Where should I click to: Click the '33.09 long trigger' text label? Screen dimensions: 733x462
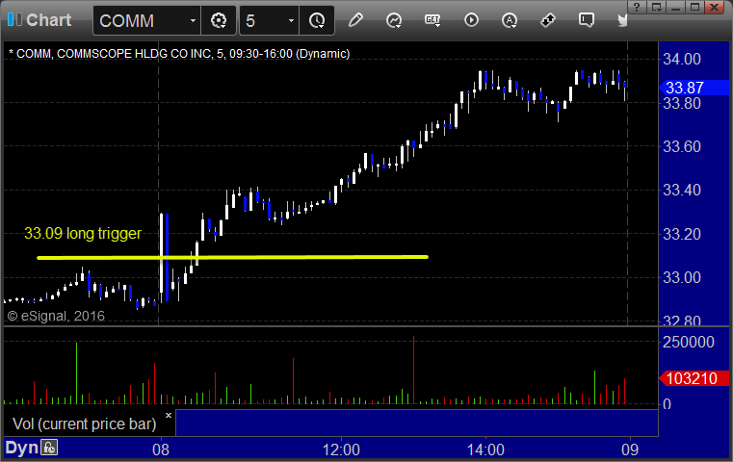[82, 233]
